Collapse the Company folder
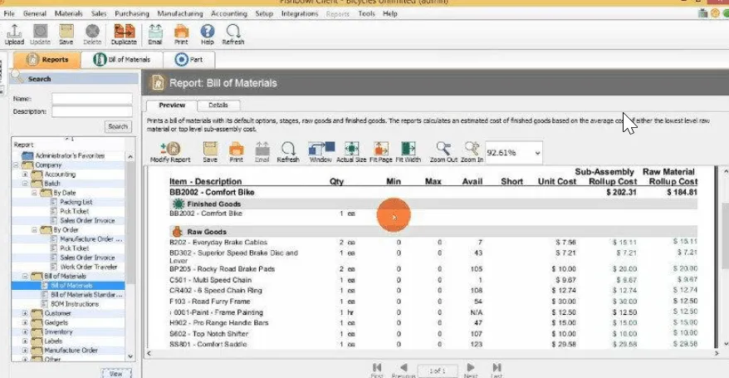The height and width of the screenshot is (378, 729). 16,165
